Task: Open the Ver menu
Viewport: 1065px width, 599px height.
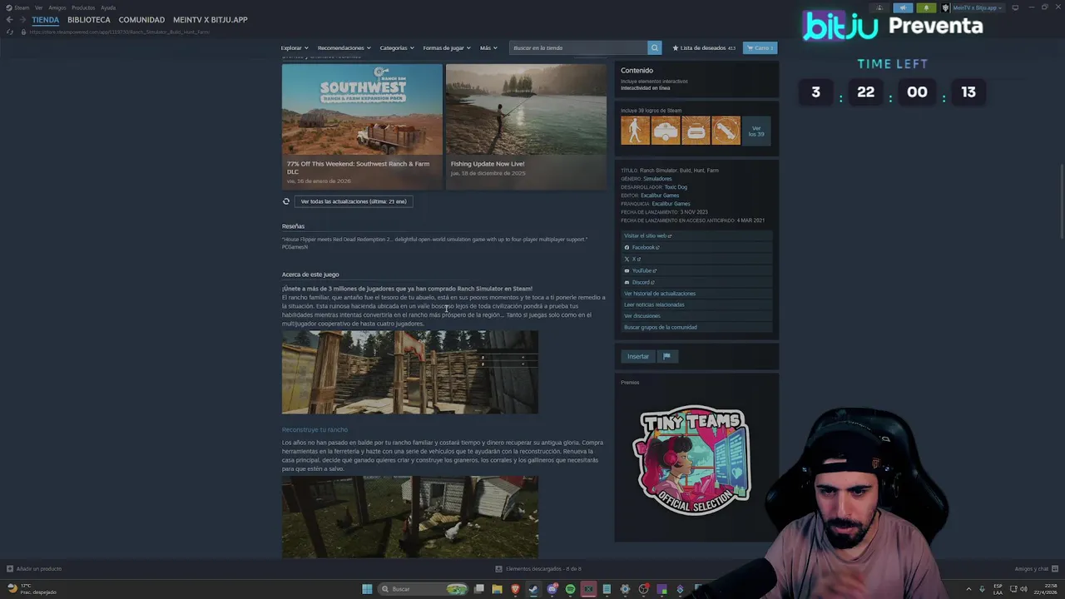Action: 38,7
